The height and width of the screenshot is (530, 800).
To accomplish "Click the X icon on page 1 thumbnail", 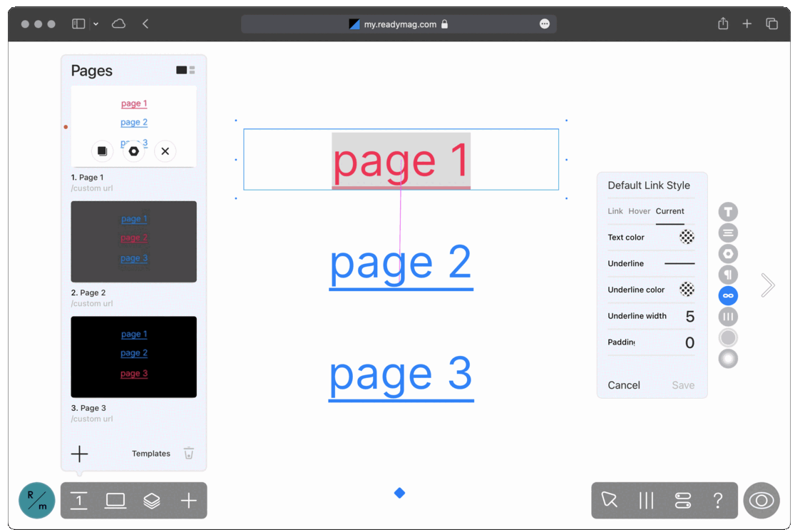I will pos(165,151).
